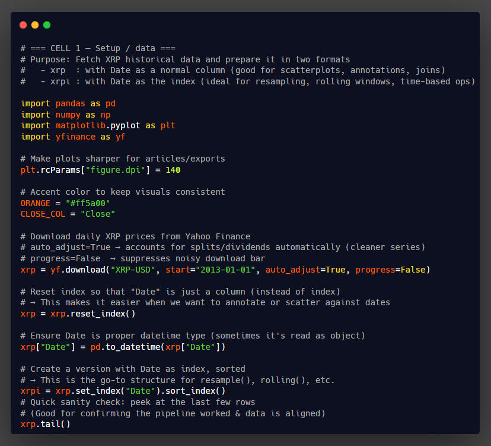491x446 pixels.
Task: Click the yellow minimize dot
Action: point(35,25)
